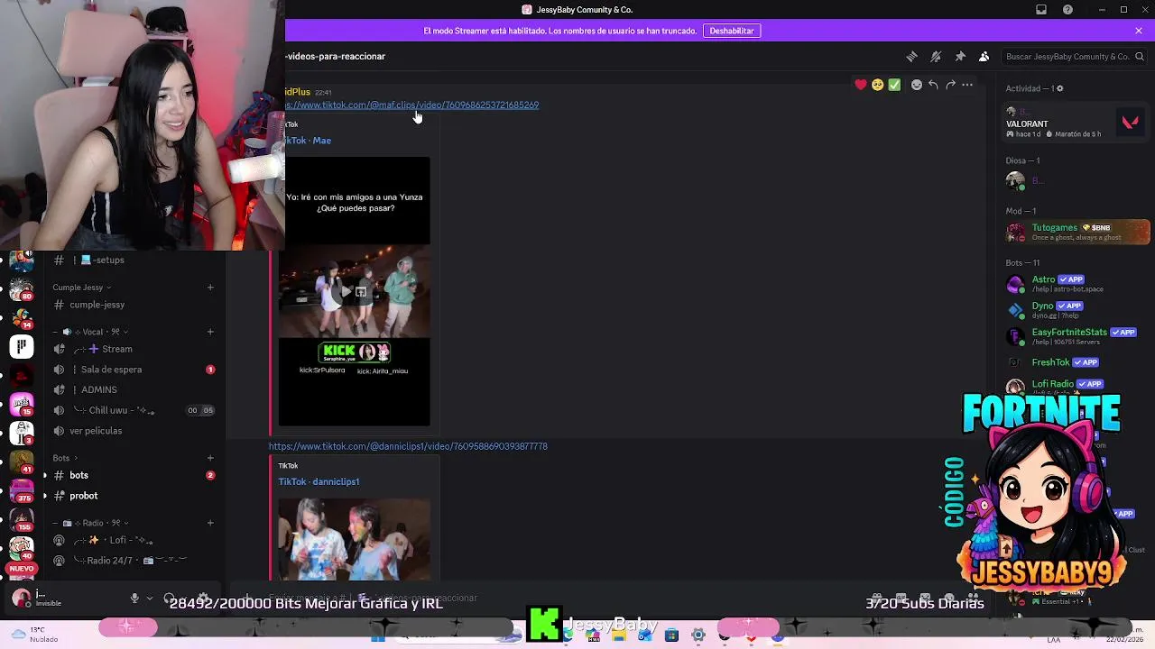This screenshot has width=1155, height=649.
Task: Forward the message with right arrow
Action: (x=950, y=85)
